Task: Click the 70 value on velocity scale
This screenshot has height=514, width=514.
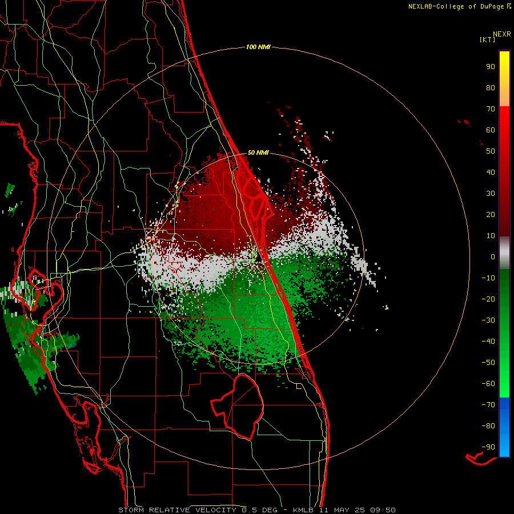Action: pyautogui.click(x=491, y=109)
